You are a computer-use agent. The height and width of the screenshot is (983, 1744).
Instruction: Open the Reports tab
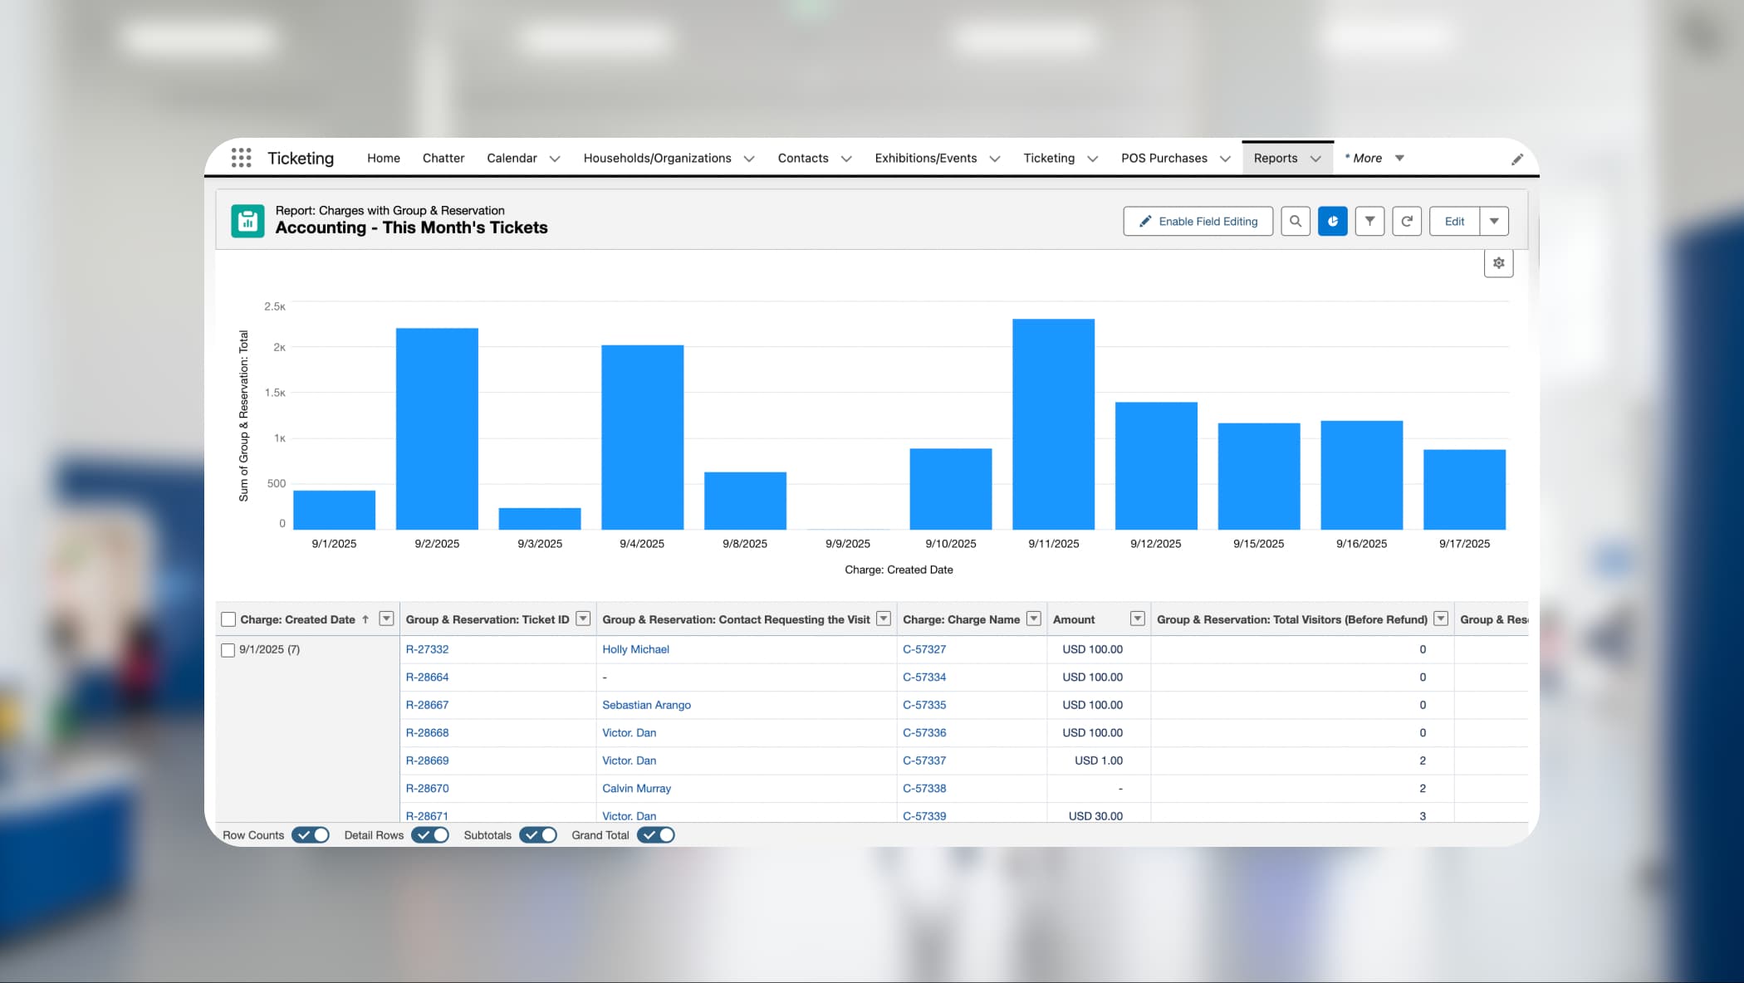click(x=1275, y=158)
